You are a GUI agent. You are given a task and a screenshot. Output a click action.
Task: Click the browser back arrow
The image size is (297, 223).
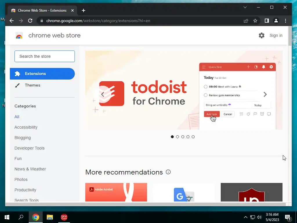pos(12,21)
